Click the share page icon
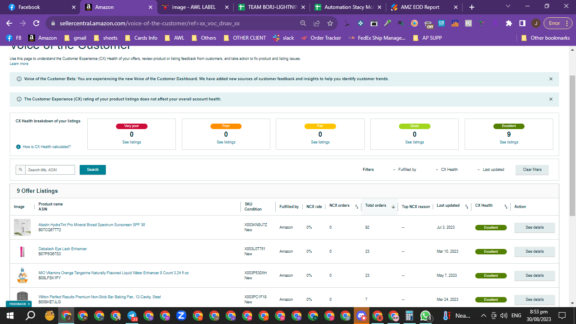The width and height of the screenshot is (576, 324). [x=317, y=23]
